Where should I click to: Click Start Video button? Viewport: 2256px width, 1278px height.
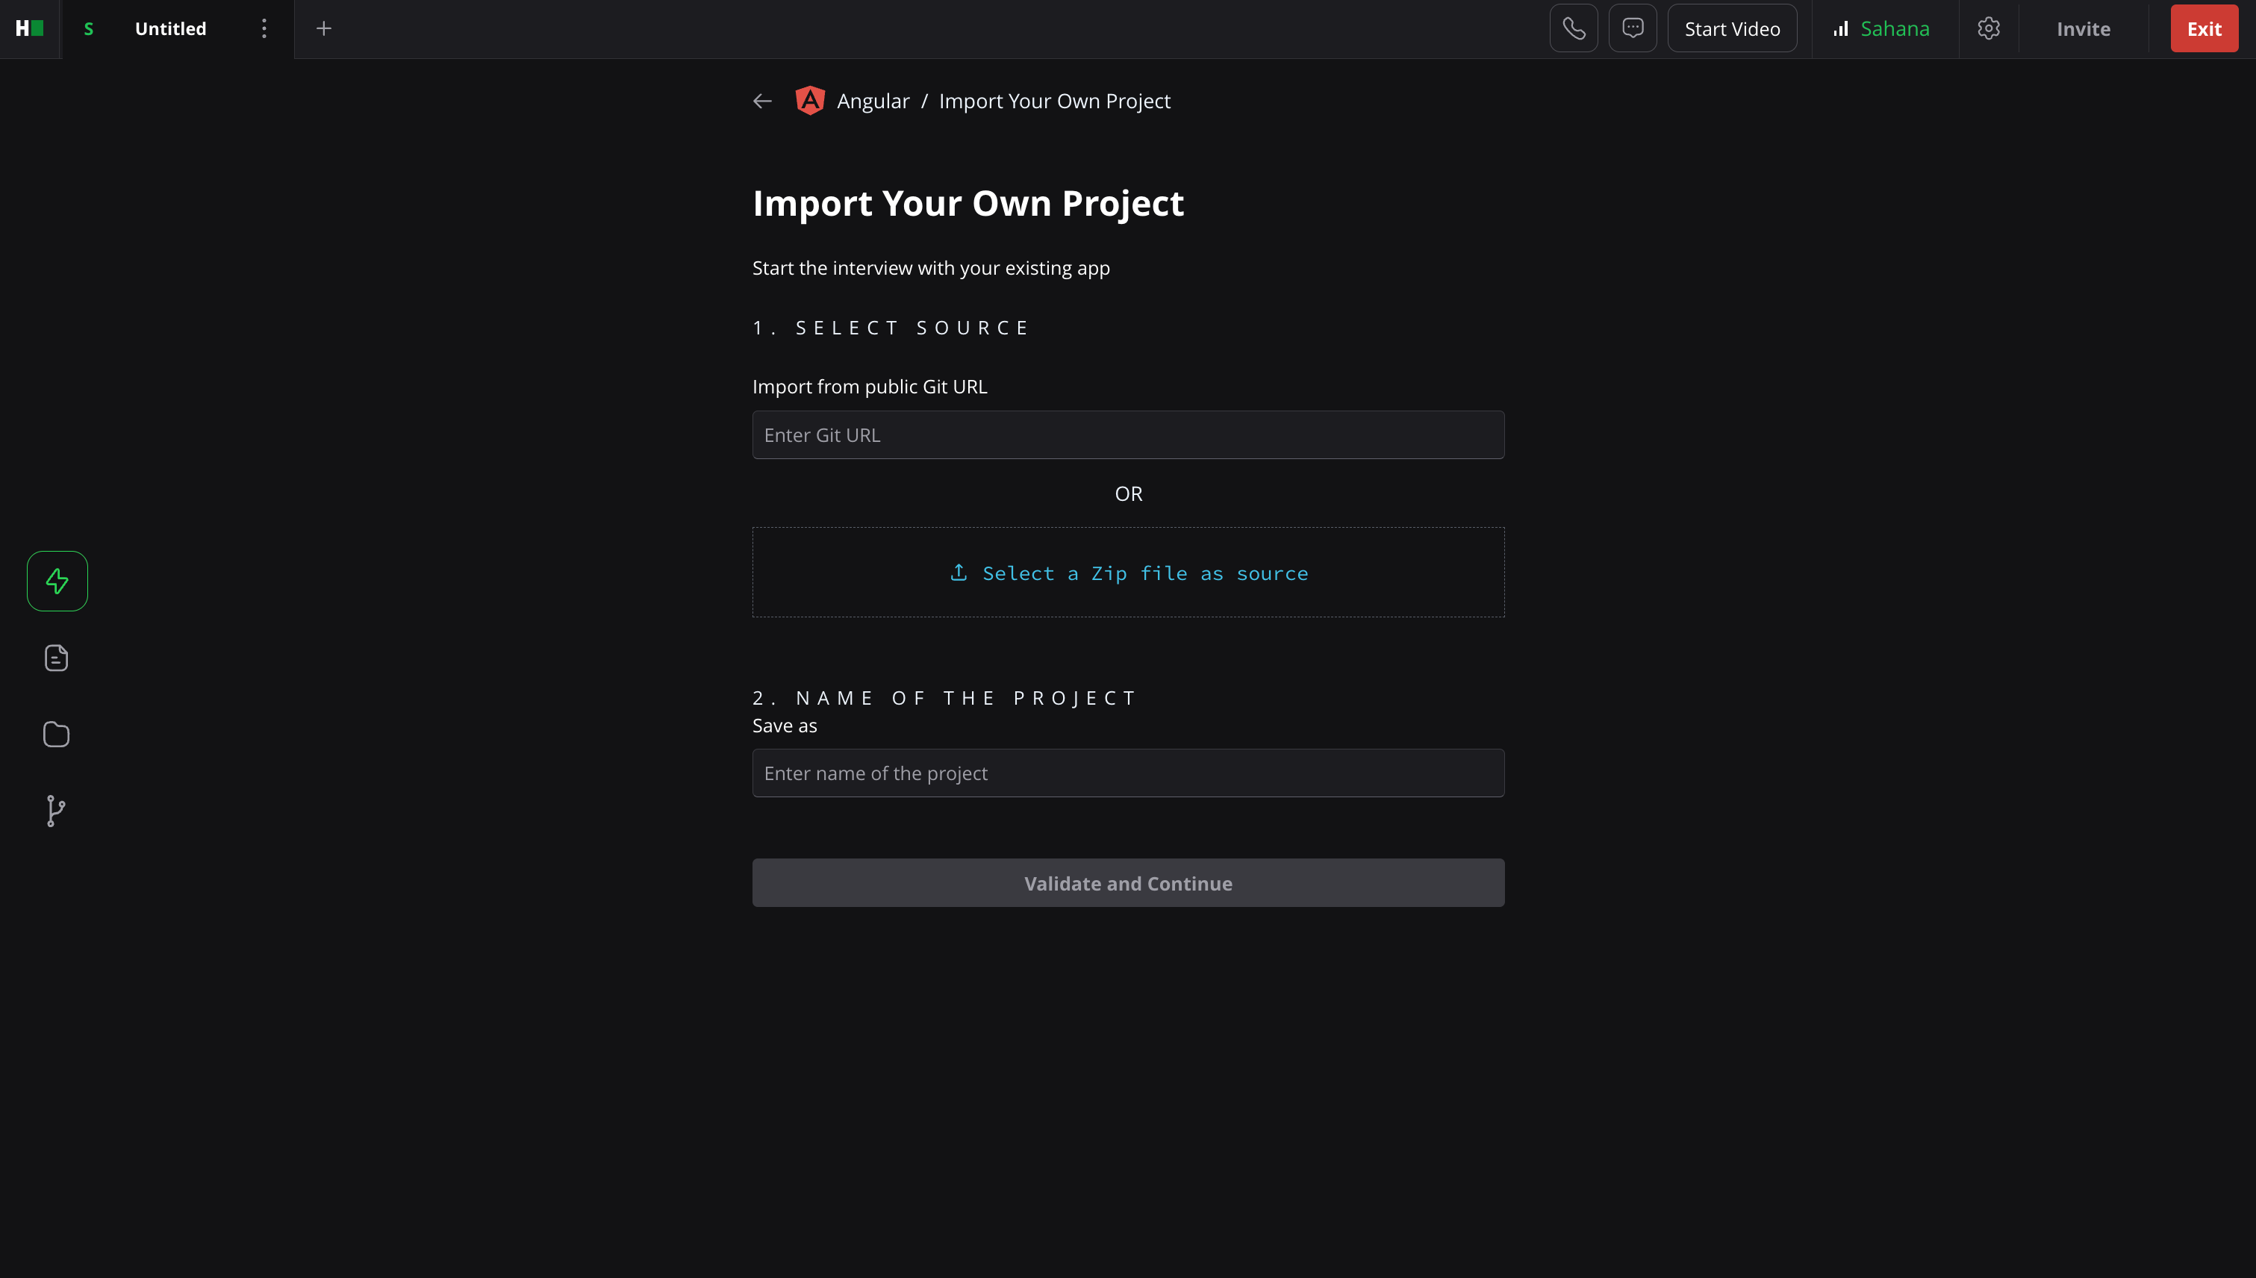[1731, 28]
